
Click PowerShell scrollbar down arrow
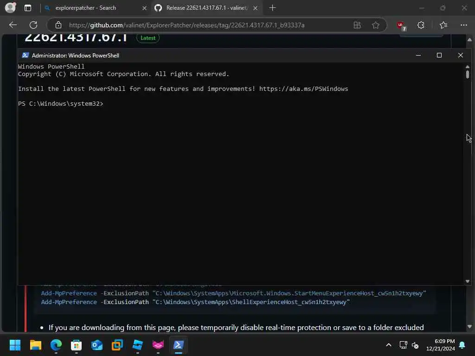tap(468, 281)
